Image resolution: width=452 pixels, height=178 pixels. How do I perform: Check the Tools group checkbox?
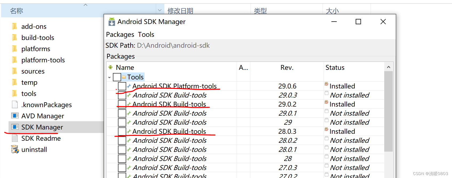point(117,77)
